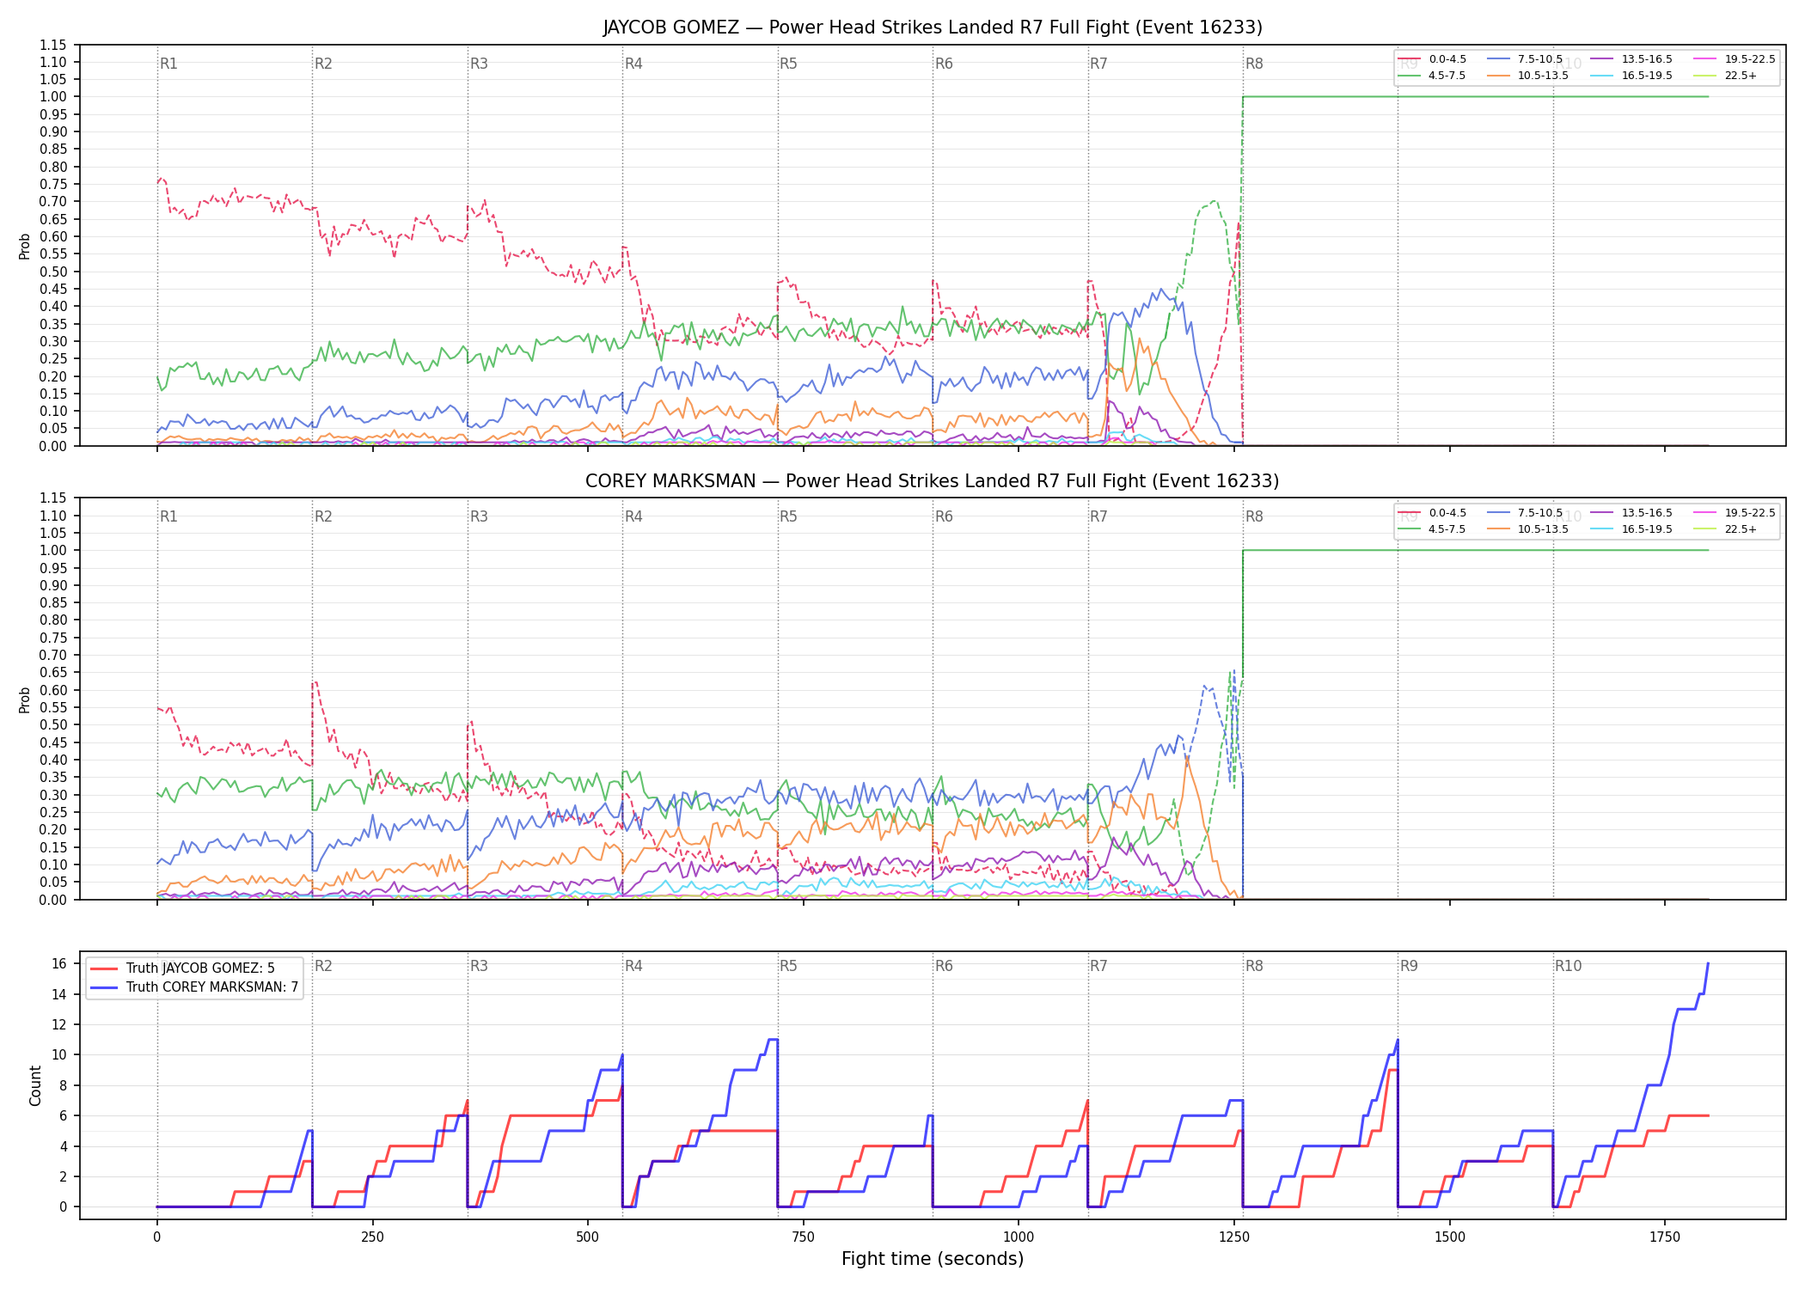Viewport: 1805px width, 1289px height.
Task: Click the R4 round marker in top chart
Action: pyautogui.click(x=633, y=64)
